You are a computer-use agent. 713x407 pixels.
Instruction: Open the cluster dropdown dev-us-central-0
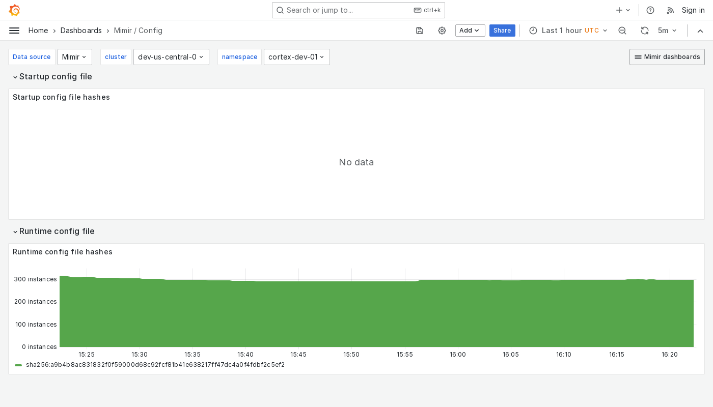coord(171,57)
